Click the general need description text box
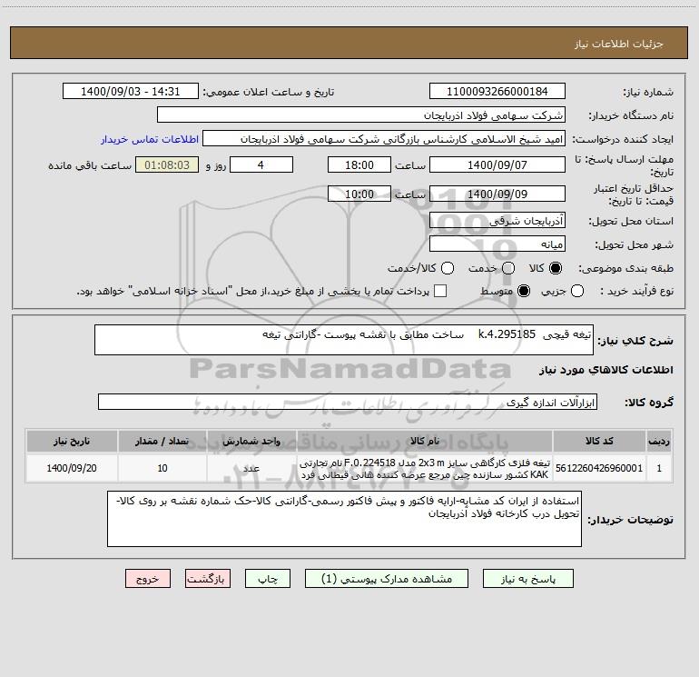The width and height of the screenshot is (699, 677). tap(344, 340)
